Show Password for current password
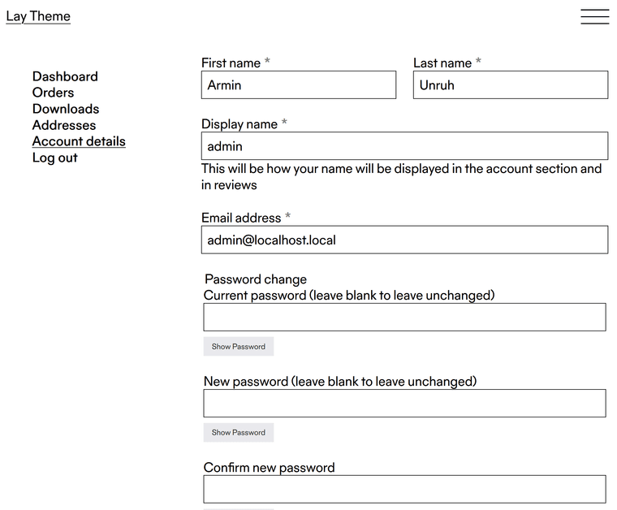The width and height of the screenshot is (617, 510). pos(239,347)
